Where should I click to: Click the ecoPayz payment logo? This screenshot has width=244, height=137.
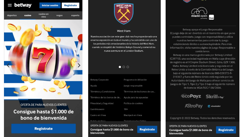[x=191, y=96]
